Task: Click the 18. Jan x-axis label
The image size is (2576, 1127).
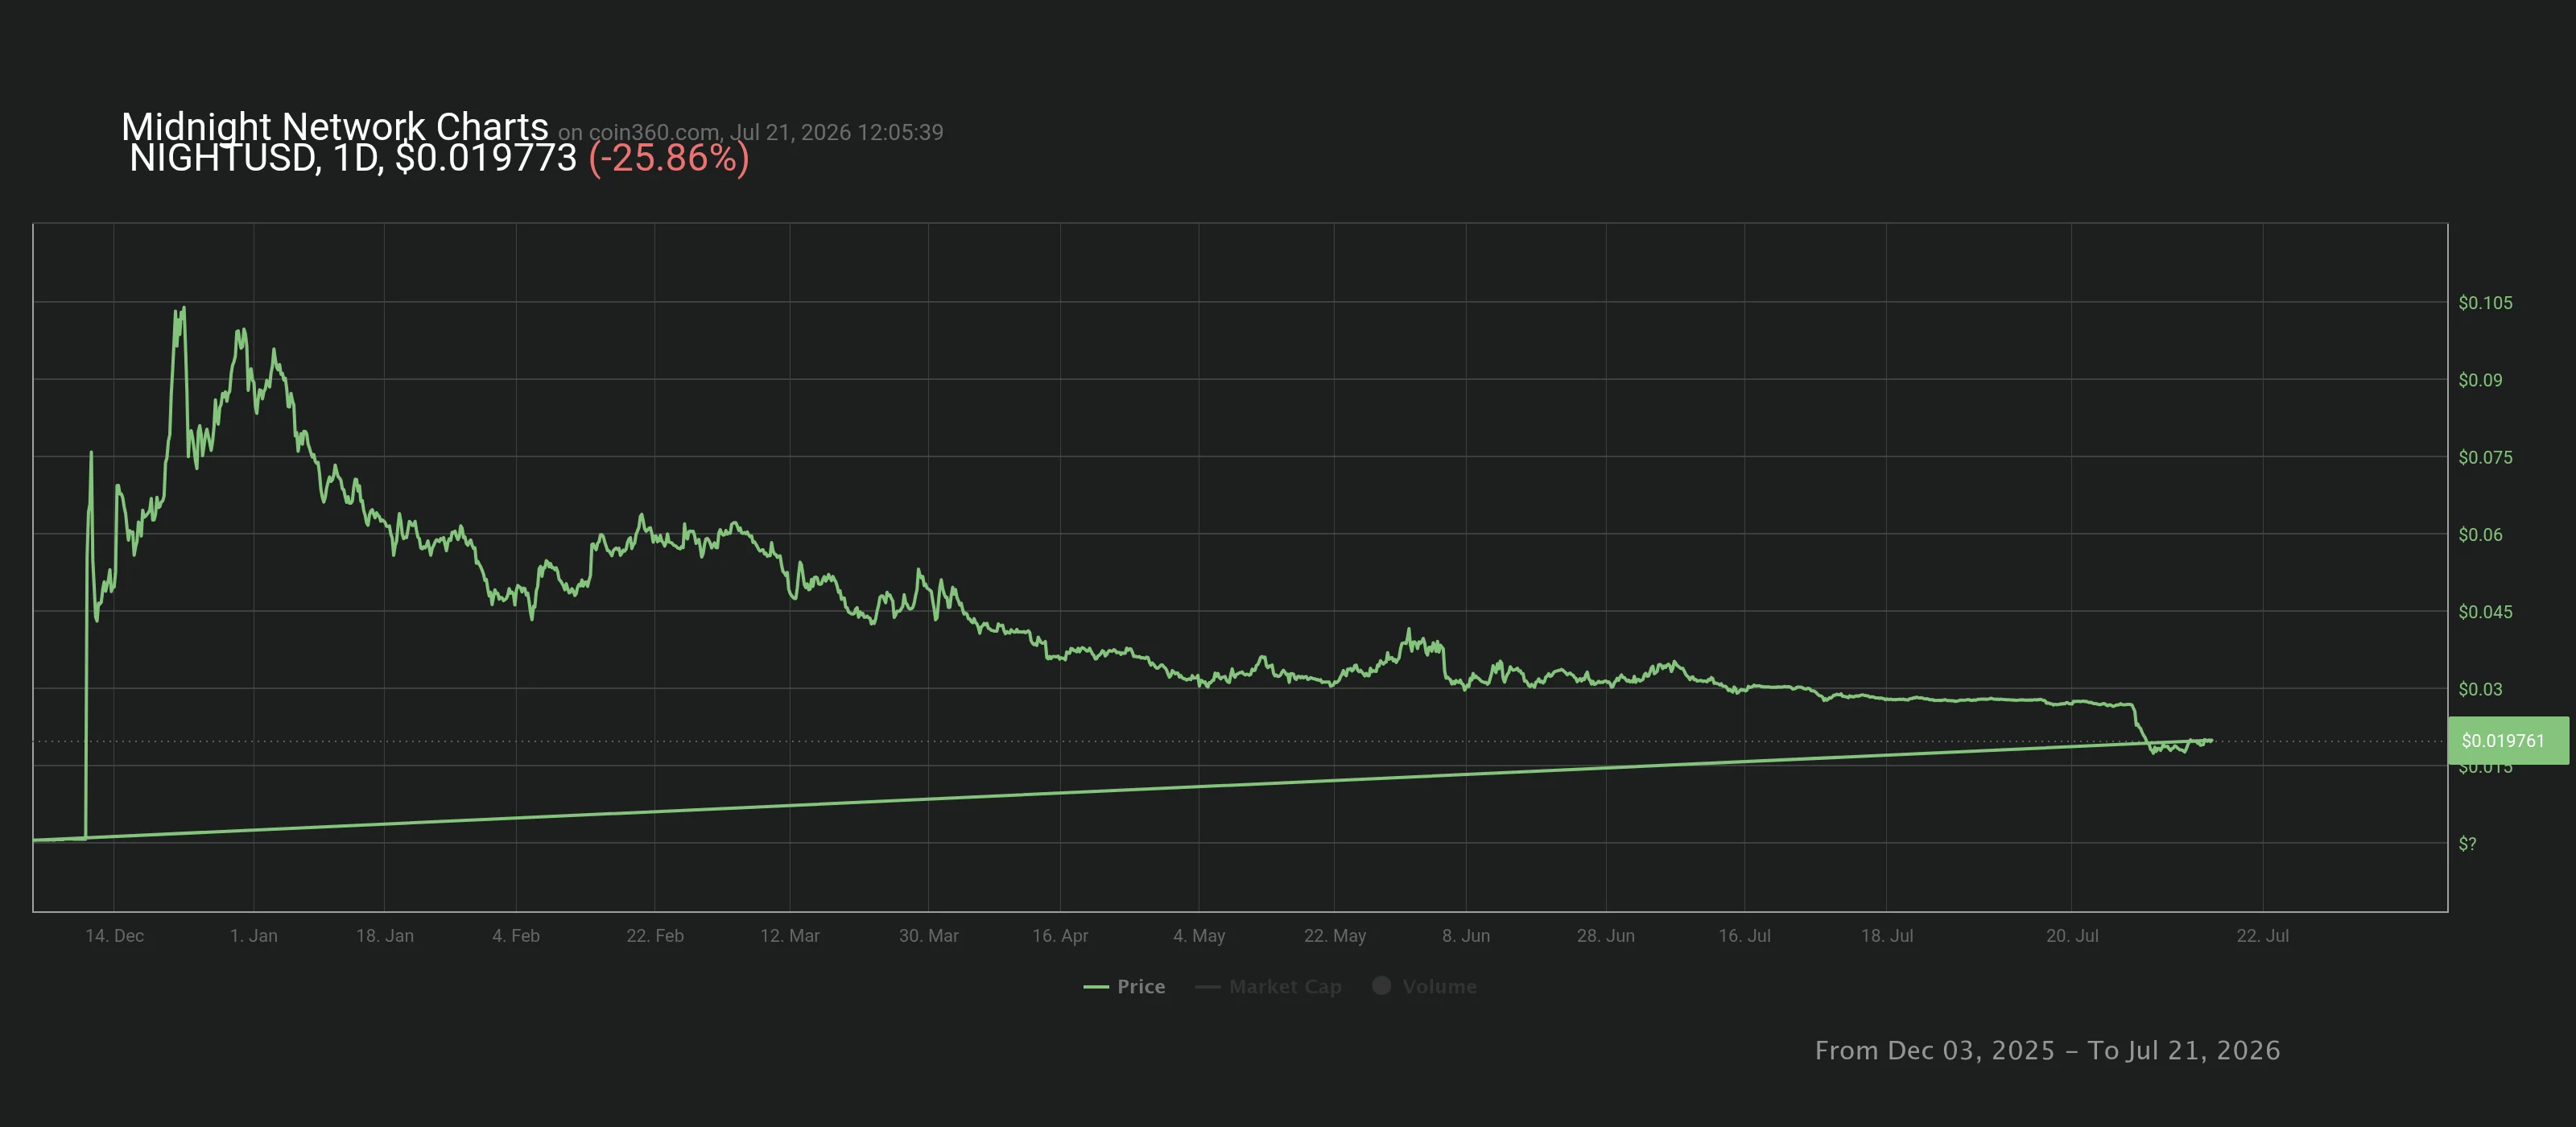Action: point(384,936)
